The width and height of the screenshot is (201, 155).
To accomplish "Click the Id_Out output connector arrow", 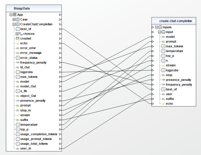I will click(x=60, y=67).
